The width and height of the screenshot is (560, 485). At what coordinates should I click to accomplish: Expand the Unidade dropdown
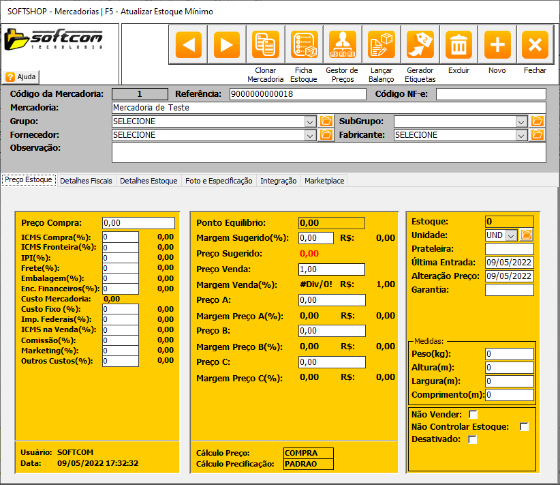pyautogui.click(x=510, y=235)
